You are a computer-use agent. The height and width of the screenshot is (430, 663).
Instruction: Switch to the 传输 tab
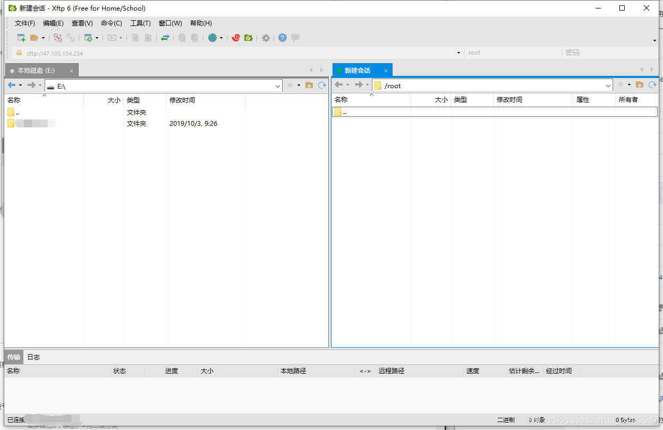click(x=14, y=357)
